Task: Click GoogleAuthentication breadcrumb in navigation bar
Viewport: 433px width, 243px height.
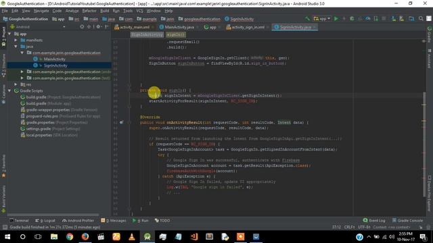Action: (x=25, y=19)
